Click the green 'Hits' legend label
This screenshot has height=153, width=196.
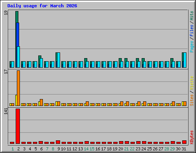[191, 16]
